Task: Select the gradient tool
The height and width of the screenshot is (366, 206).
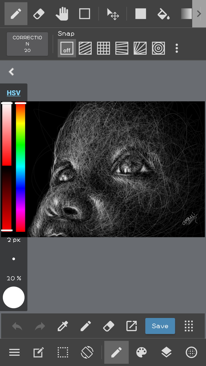Action: 186,14
